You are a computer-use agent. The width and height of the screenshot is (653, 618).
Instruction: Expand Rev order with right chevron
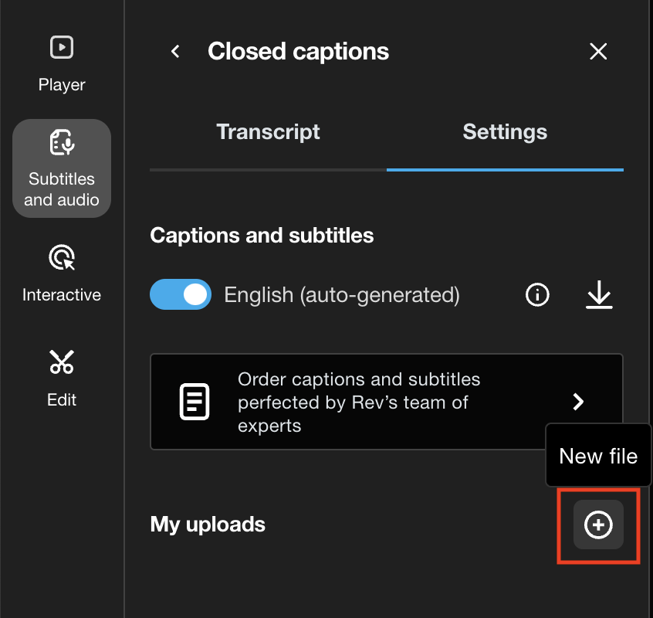point(578,402)
